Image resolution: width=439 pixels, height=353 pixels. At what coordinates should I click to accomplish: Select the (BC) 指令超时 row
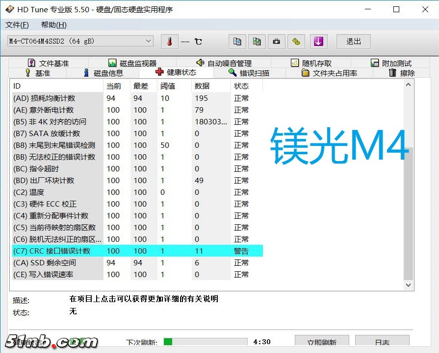pos(137,168)
